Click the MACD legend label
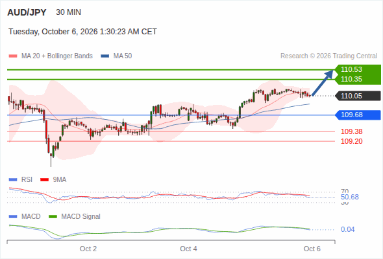 tap(31, 217)
